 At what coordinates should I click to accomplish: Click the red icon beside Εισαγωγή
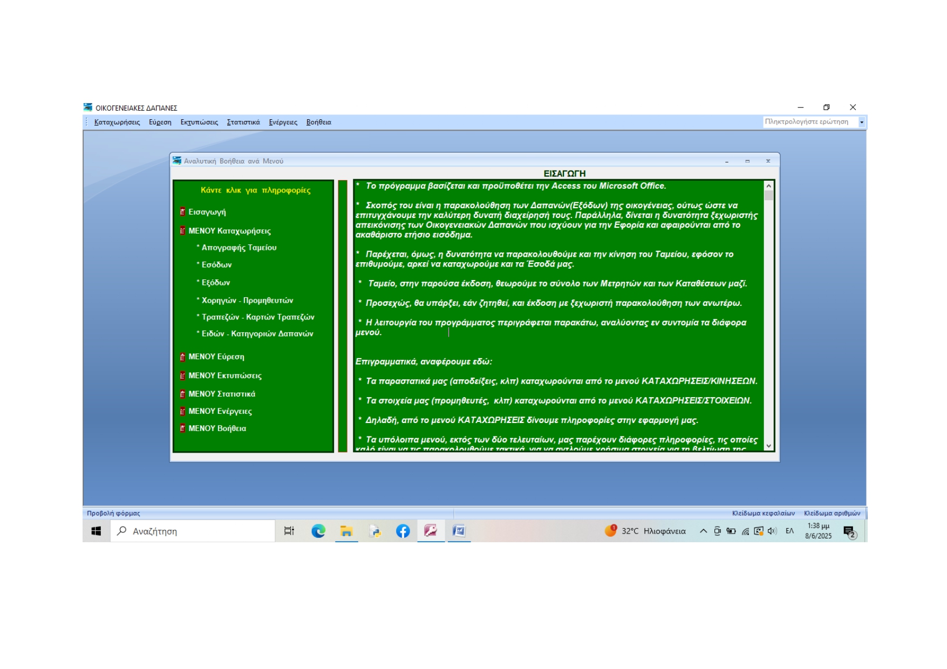click(x=182, y=212)
